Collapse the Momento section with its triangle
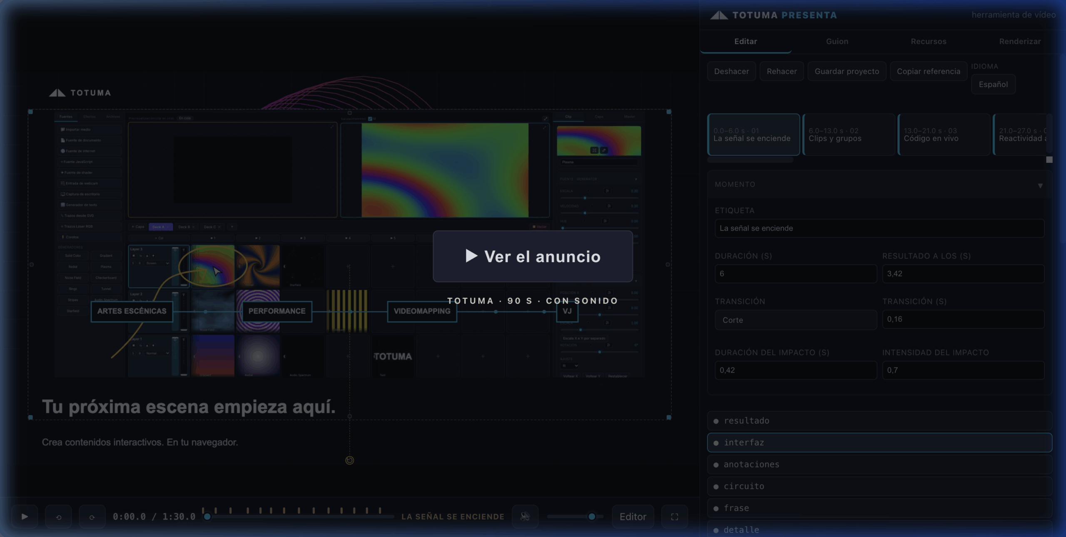1066x537 pixels. click(x=1040, y=186)
